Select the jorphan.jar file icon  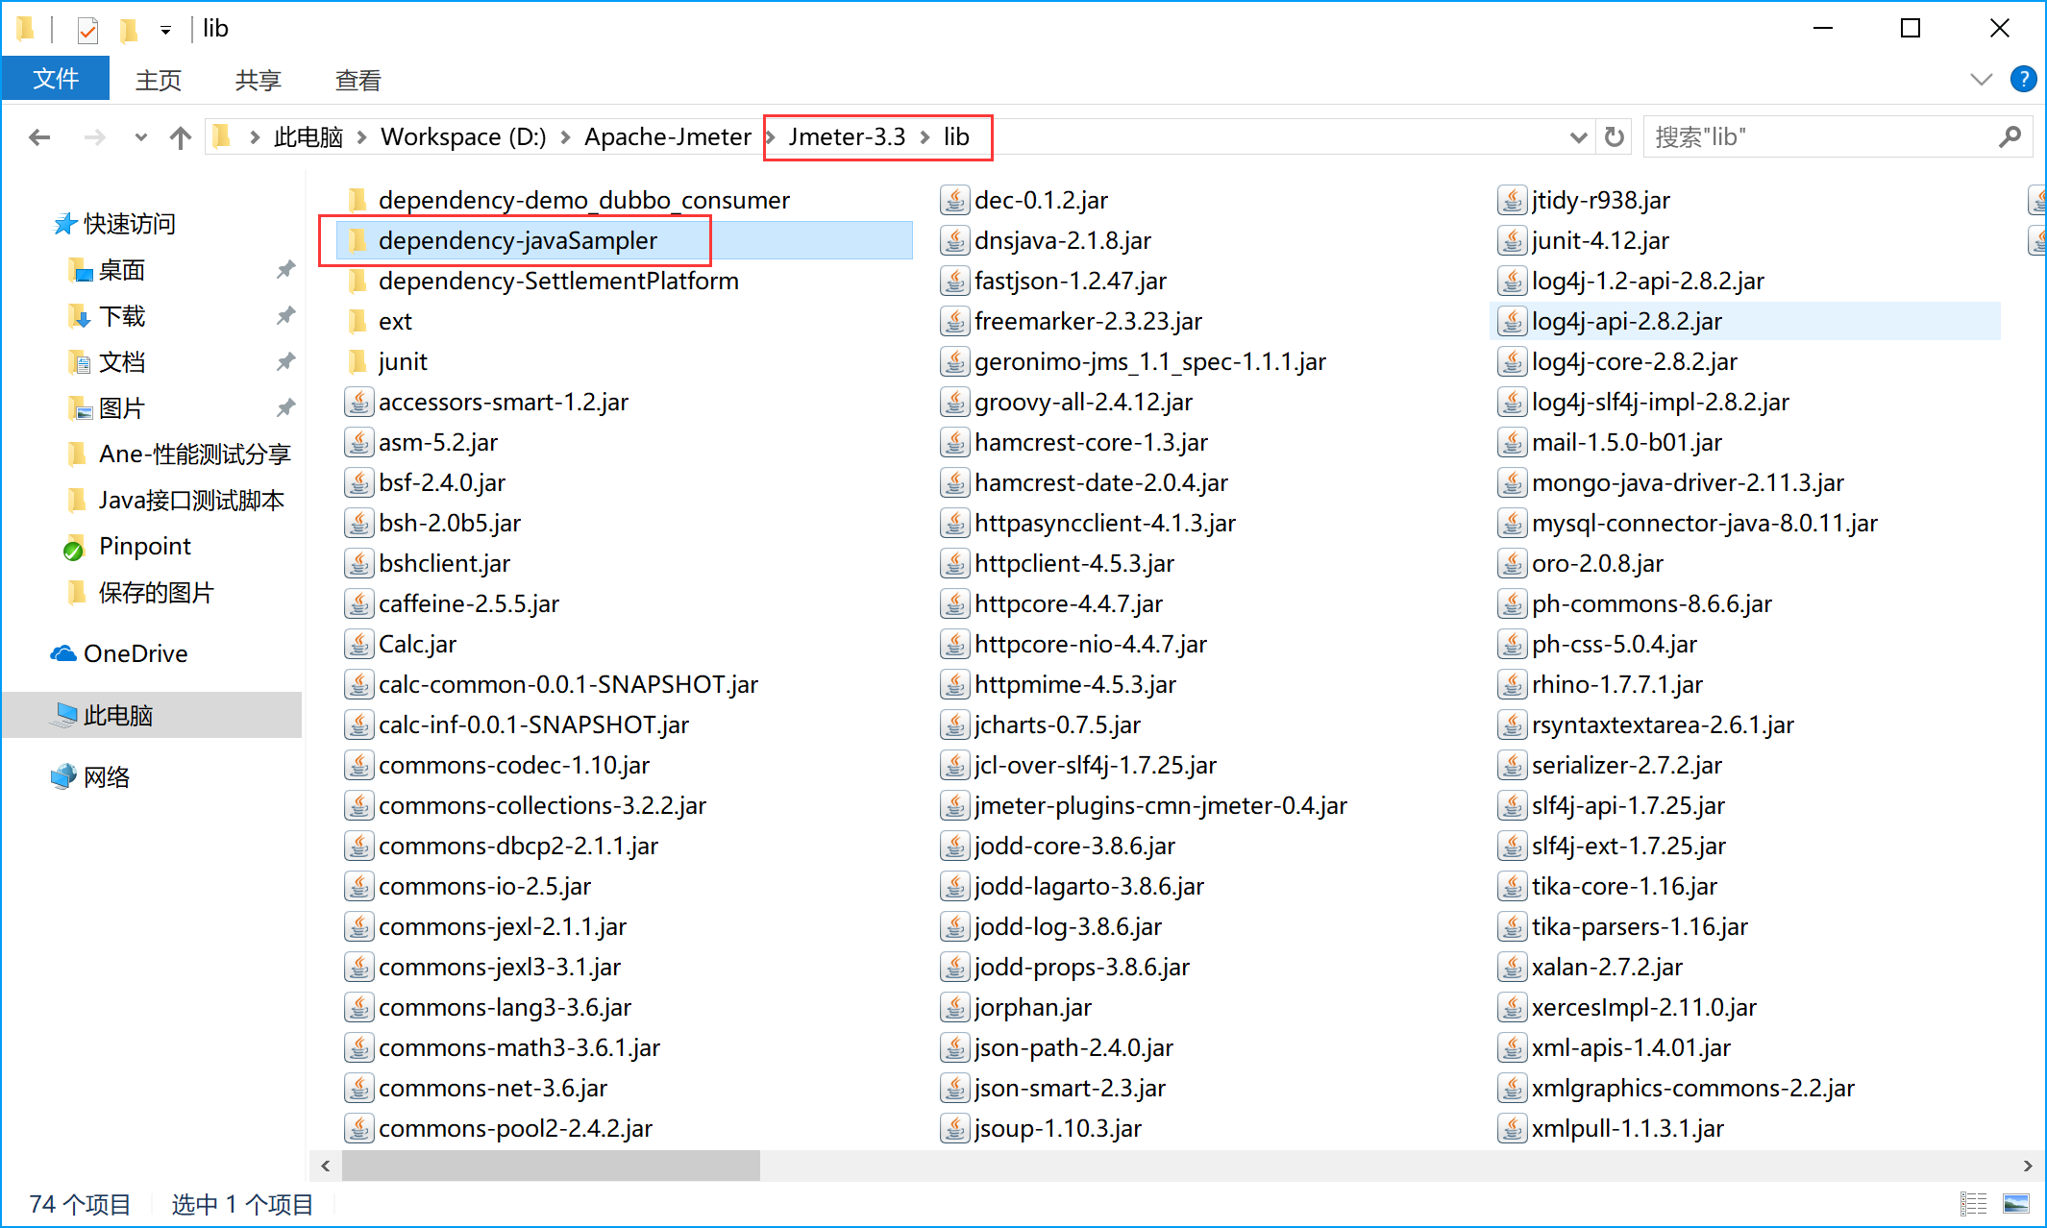coord(953,1007)
